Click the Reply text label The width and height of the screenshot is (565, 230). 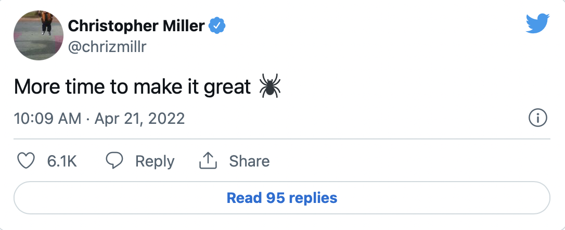155,161
